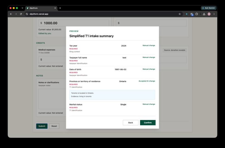Click the Toronto is located in Ontario note

tap(82, 93)
